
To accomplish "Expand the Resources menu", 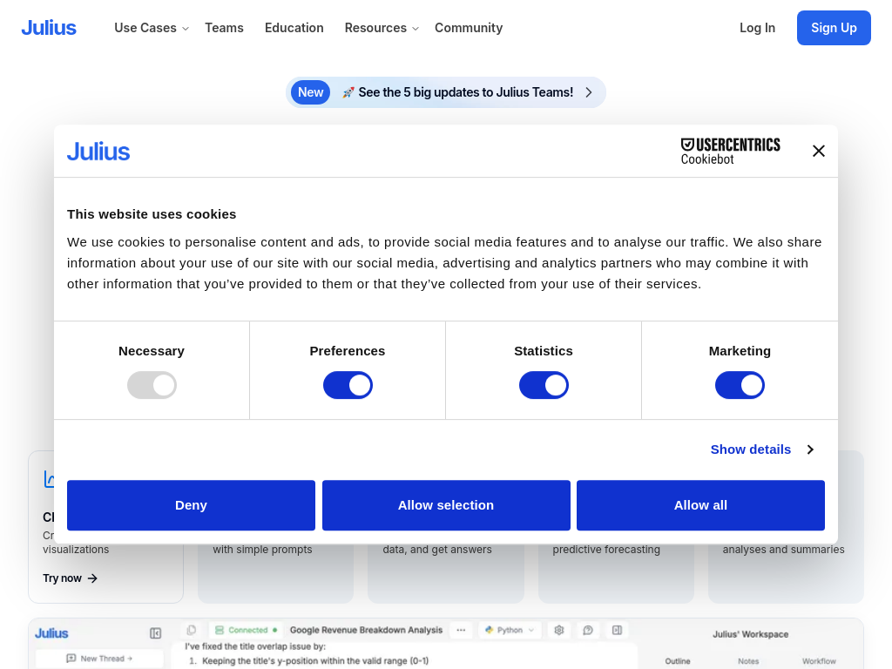I will coord(382,28).
